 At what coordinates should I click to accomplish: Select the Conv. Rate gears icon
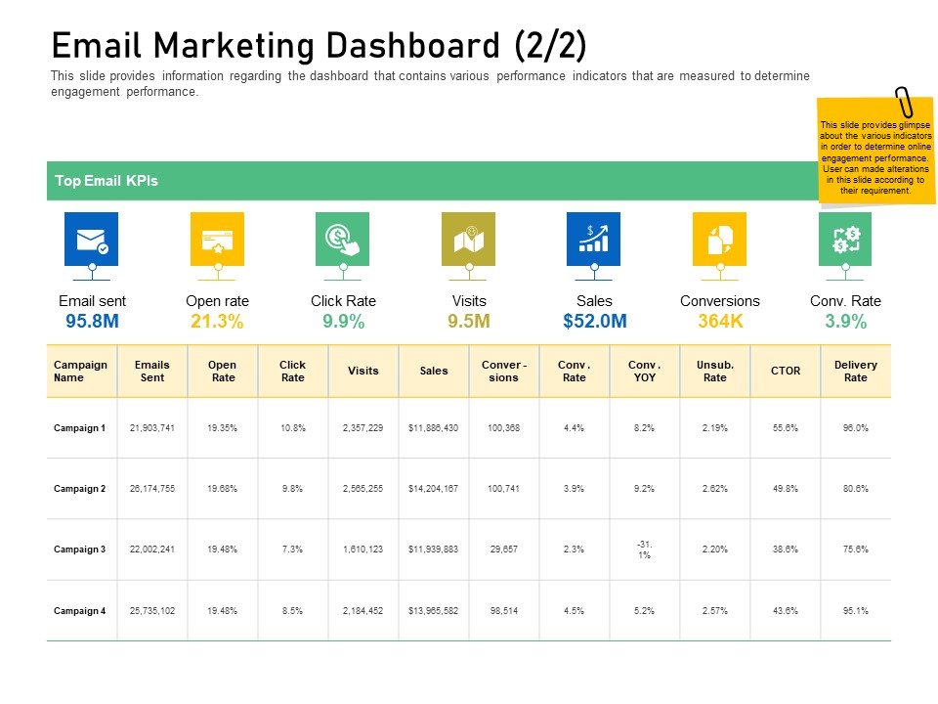[844, 239]
